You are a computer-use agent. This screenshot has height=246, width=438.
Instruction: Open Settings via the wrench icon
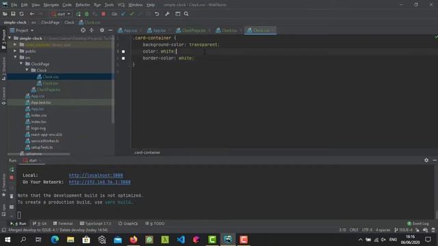pos(167,14)
